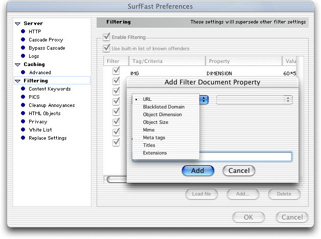The width and height of the screenshot is (321, 239).
Task: Click Load file button
Action: pyautogui.click(x=201, y=194)
